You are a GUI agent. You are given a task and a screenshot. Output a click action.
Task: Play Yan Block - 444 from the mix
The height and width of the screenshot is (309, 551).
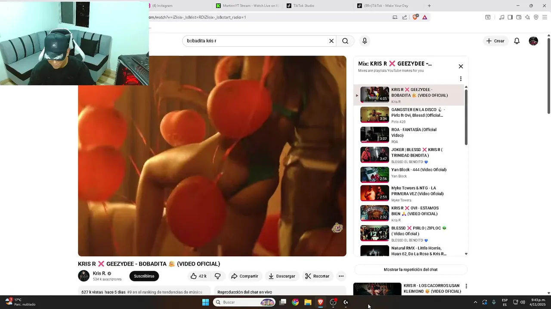409,175
